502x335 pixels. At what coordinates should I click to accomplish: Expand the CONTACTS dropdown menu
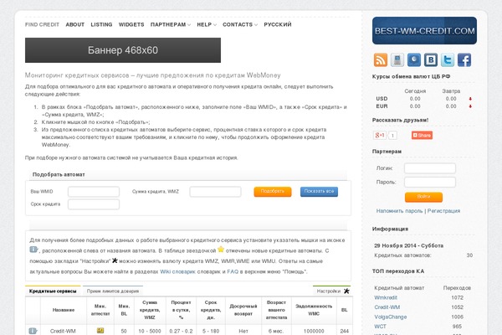click(x=240, y=24)
